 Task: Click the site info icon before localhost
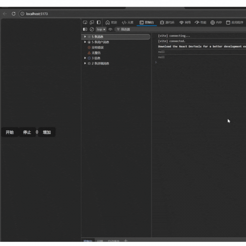22,14
